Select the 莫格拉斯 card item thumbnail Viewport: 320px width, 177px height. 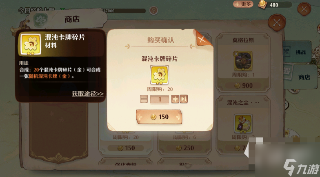243,60
